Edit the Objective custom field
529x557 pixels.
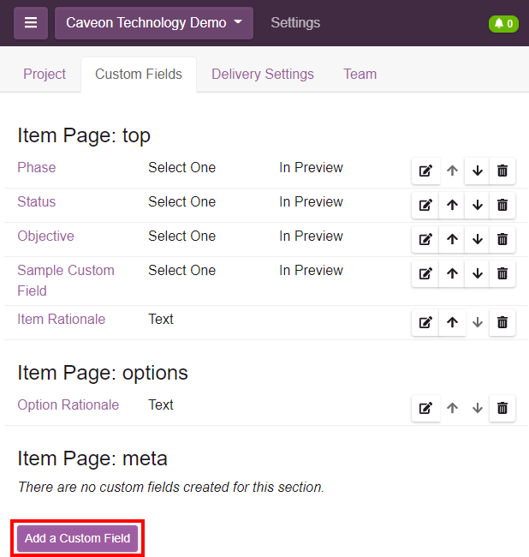point(425,239)
